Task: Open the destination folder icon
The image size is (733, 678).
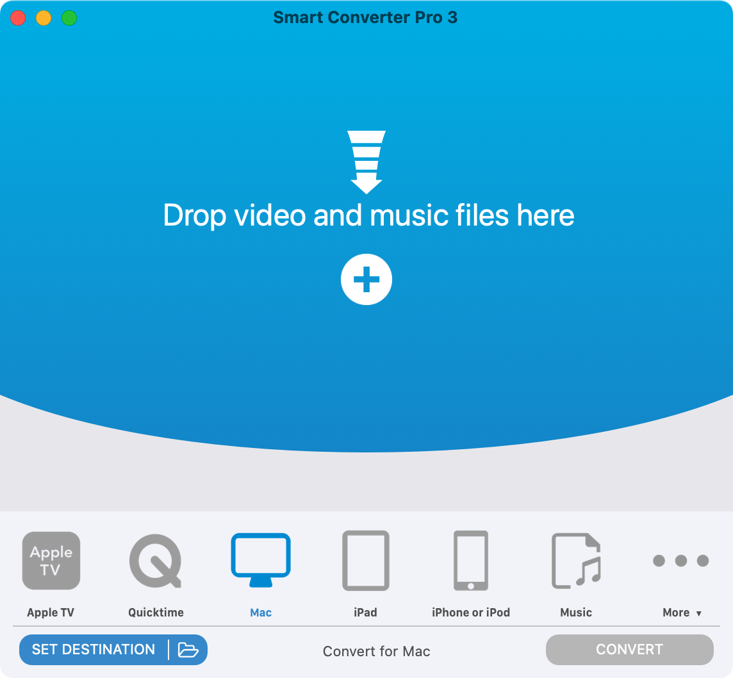Action: point(188,649)
